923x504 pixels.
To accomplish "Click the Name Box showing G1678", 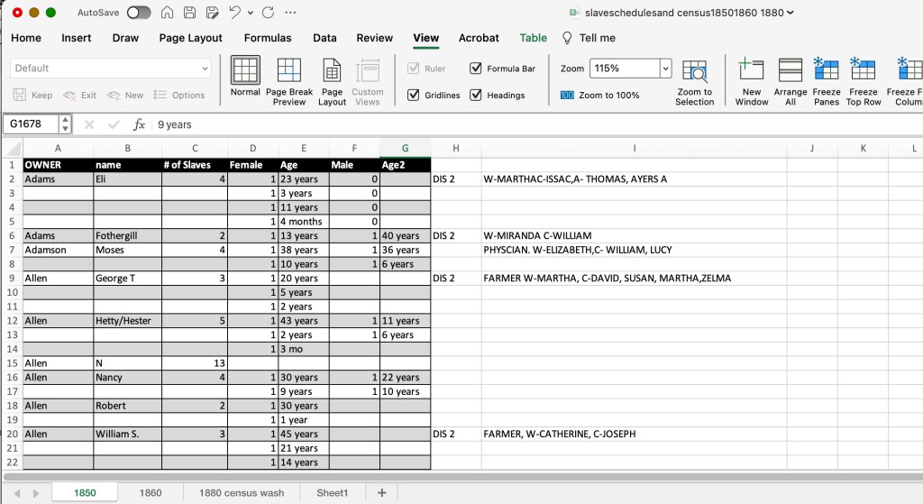I will (x=32, y=124).
